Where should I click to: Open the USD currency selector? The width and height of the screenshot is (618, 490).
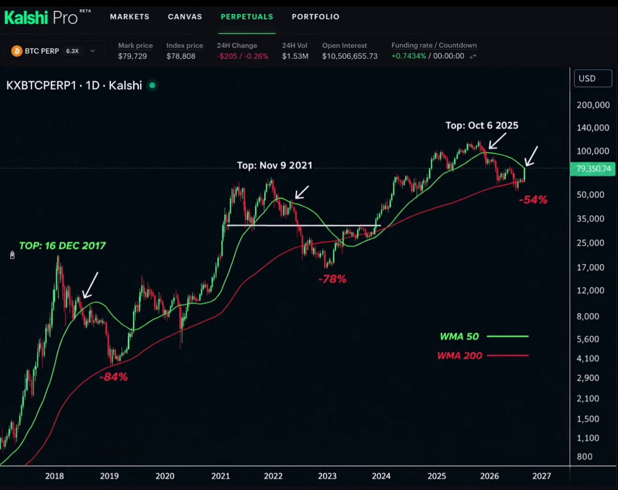(592, 79)
